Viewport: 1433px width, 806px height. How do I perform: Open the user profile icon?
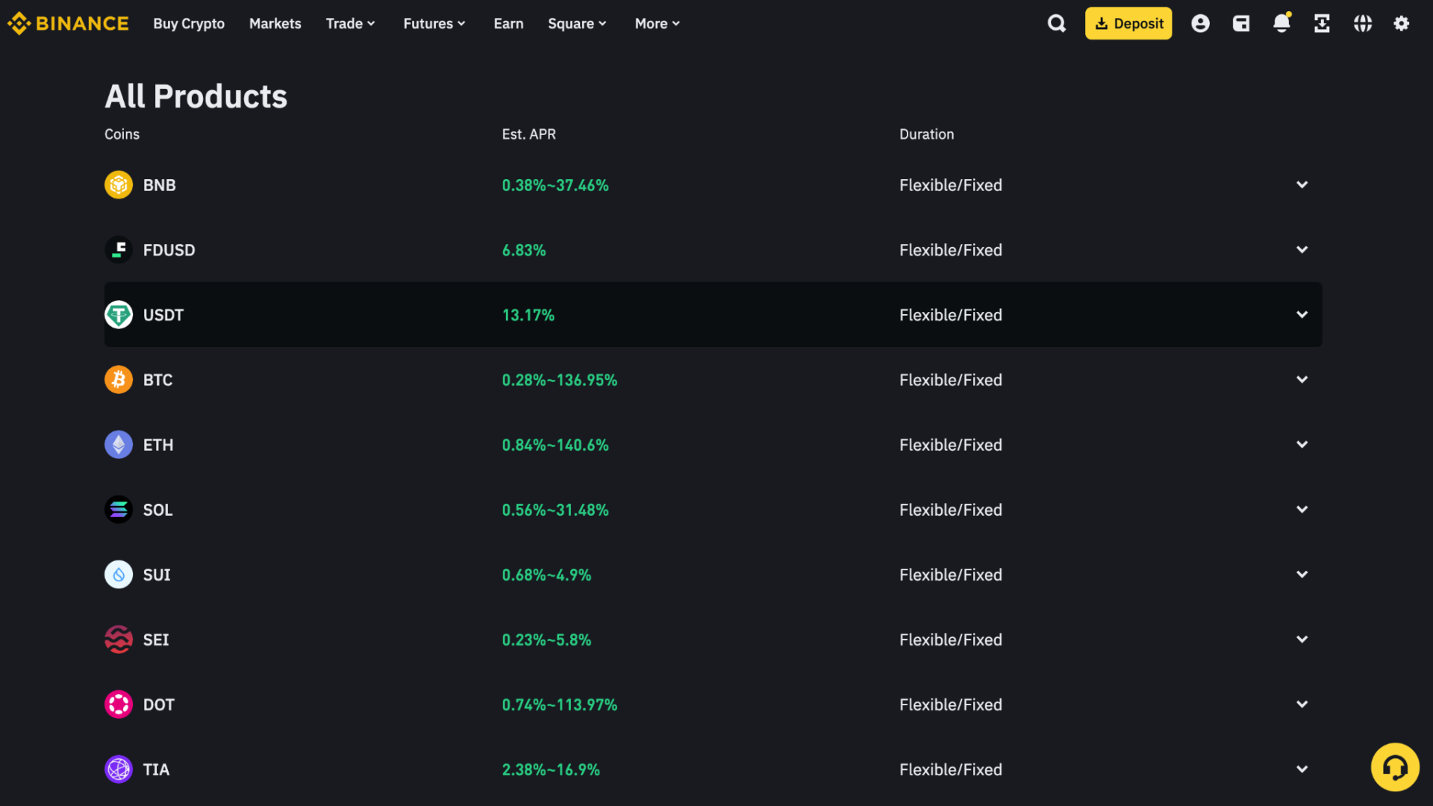[1200, 23]
